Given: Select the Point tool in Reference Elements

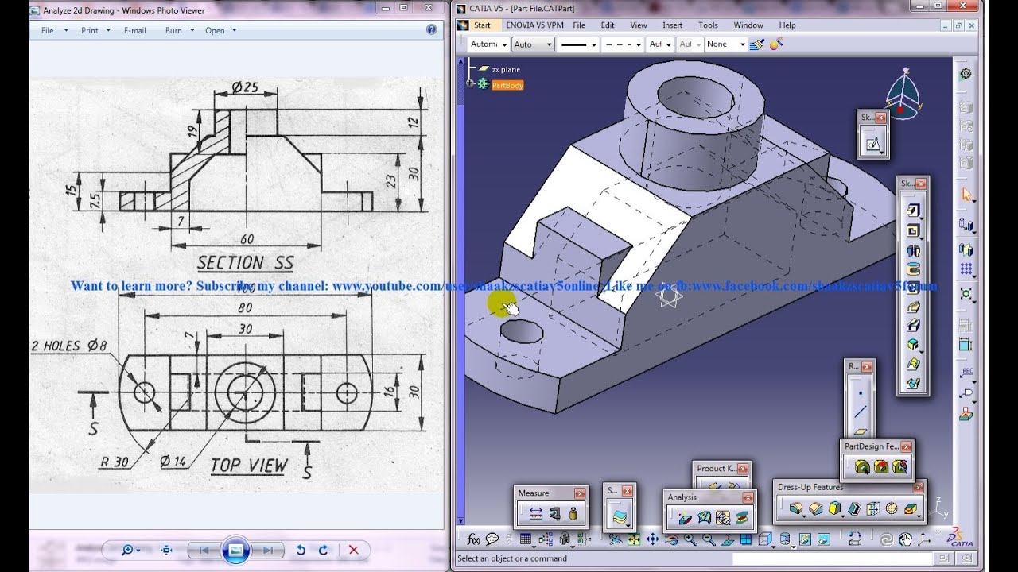Looking at the screenshot, I should pyautogui.click(x=860, y=393).
